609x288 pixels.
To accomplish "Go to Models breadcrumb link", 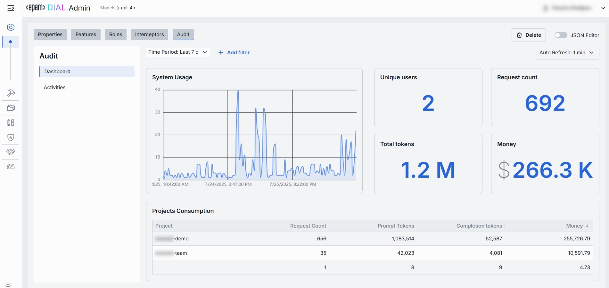I will (x=108, y=8).
